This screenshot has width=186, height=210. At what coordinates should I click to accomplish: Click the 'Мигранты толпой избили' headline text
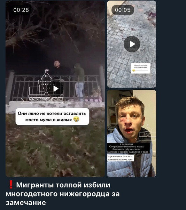[63, 185]
